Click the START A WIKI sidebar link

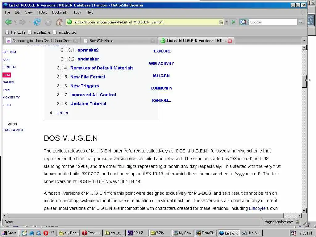click(12, 130)
